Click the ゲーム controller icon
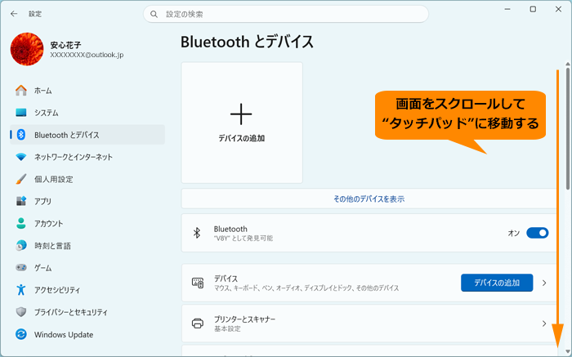The image size is (572, 357). (20, 268)
